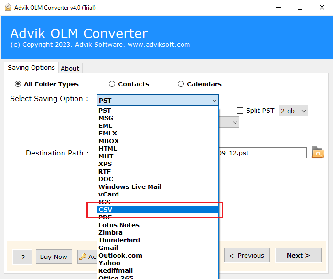Select the All Folder Types radio button
Screen dimensions: 333x279
(x=18, y=84)
